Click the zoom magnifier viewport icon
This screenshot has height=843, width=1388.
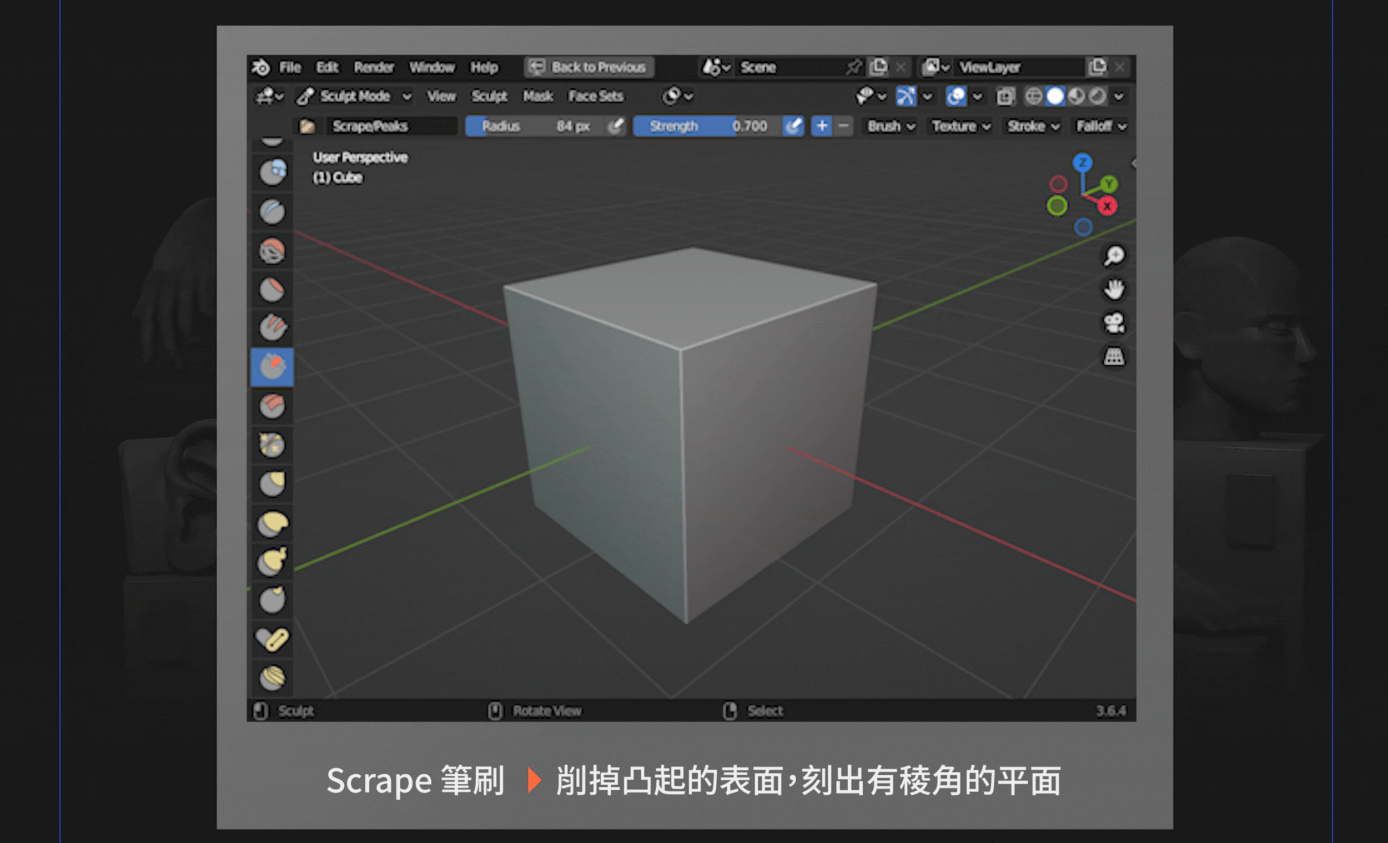pyautogui.click(x=1114, y=256)
